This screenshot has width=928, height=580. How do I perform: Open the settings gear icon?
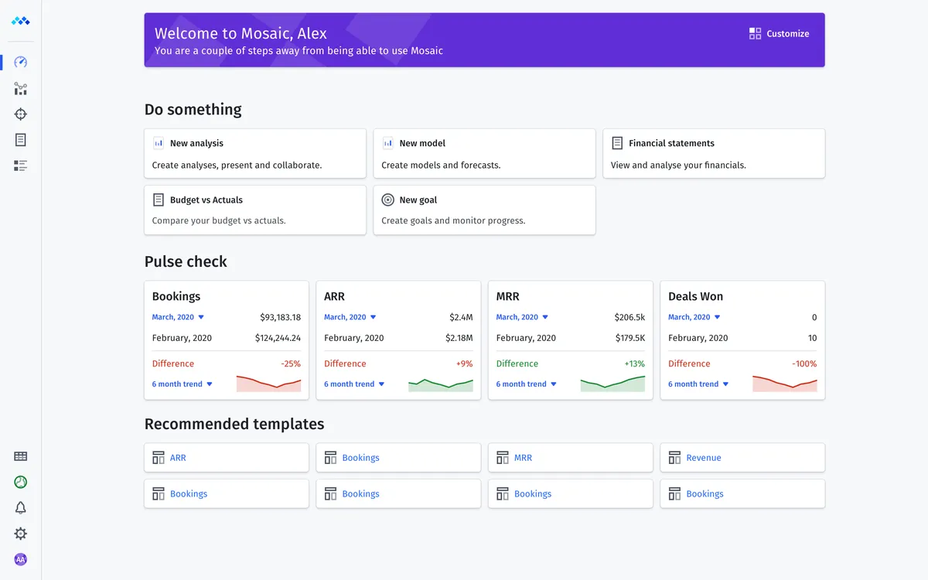[21, 534]
